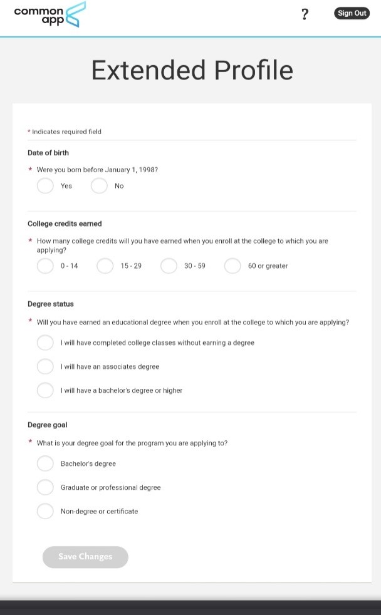Choose Graduate or professional degree goal
Viewport: 381px width, 615px height.
[45, 487]
